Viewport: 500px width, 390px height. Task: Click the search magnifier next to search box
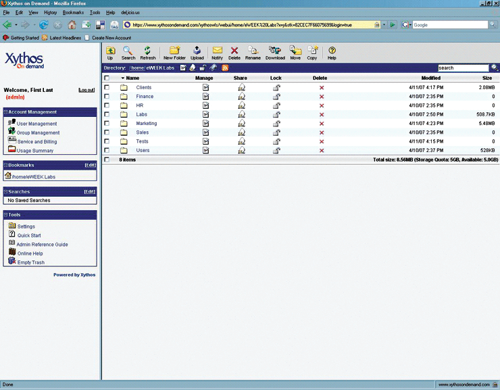[x=495, y=68]
